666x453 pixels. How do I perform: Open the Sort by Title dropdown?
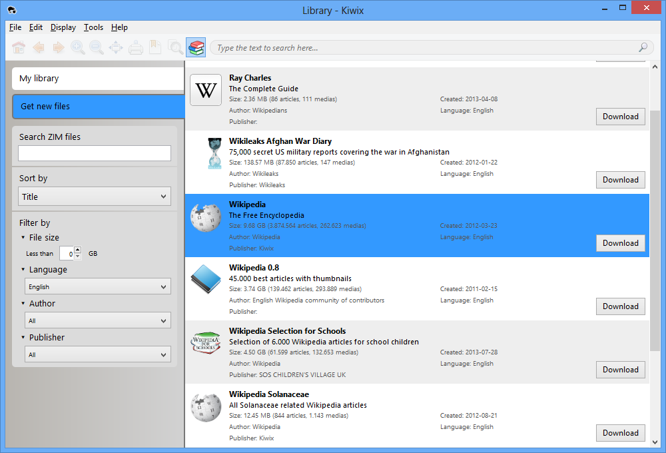pos(95,197)
